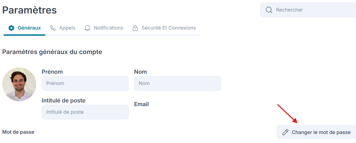Viewport: 356px width, 143px height.
Task: Select the Intitulé de poste input box
Action: 85,112
